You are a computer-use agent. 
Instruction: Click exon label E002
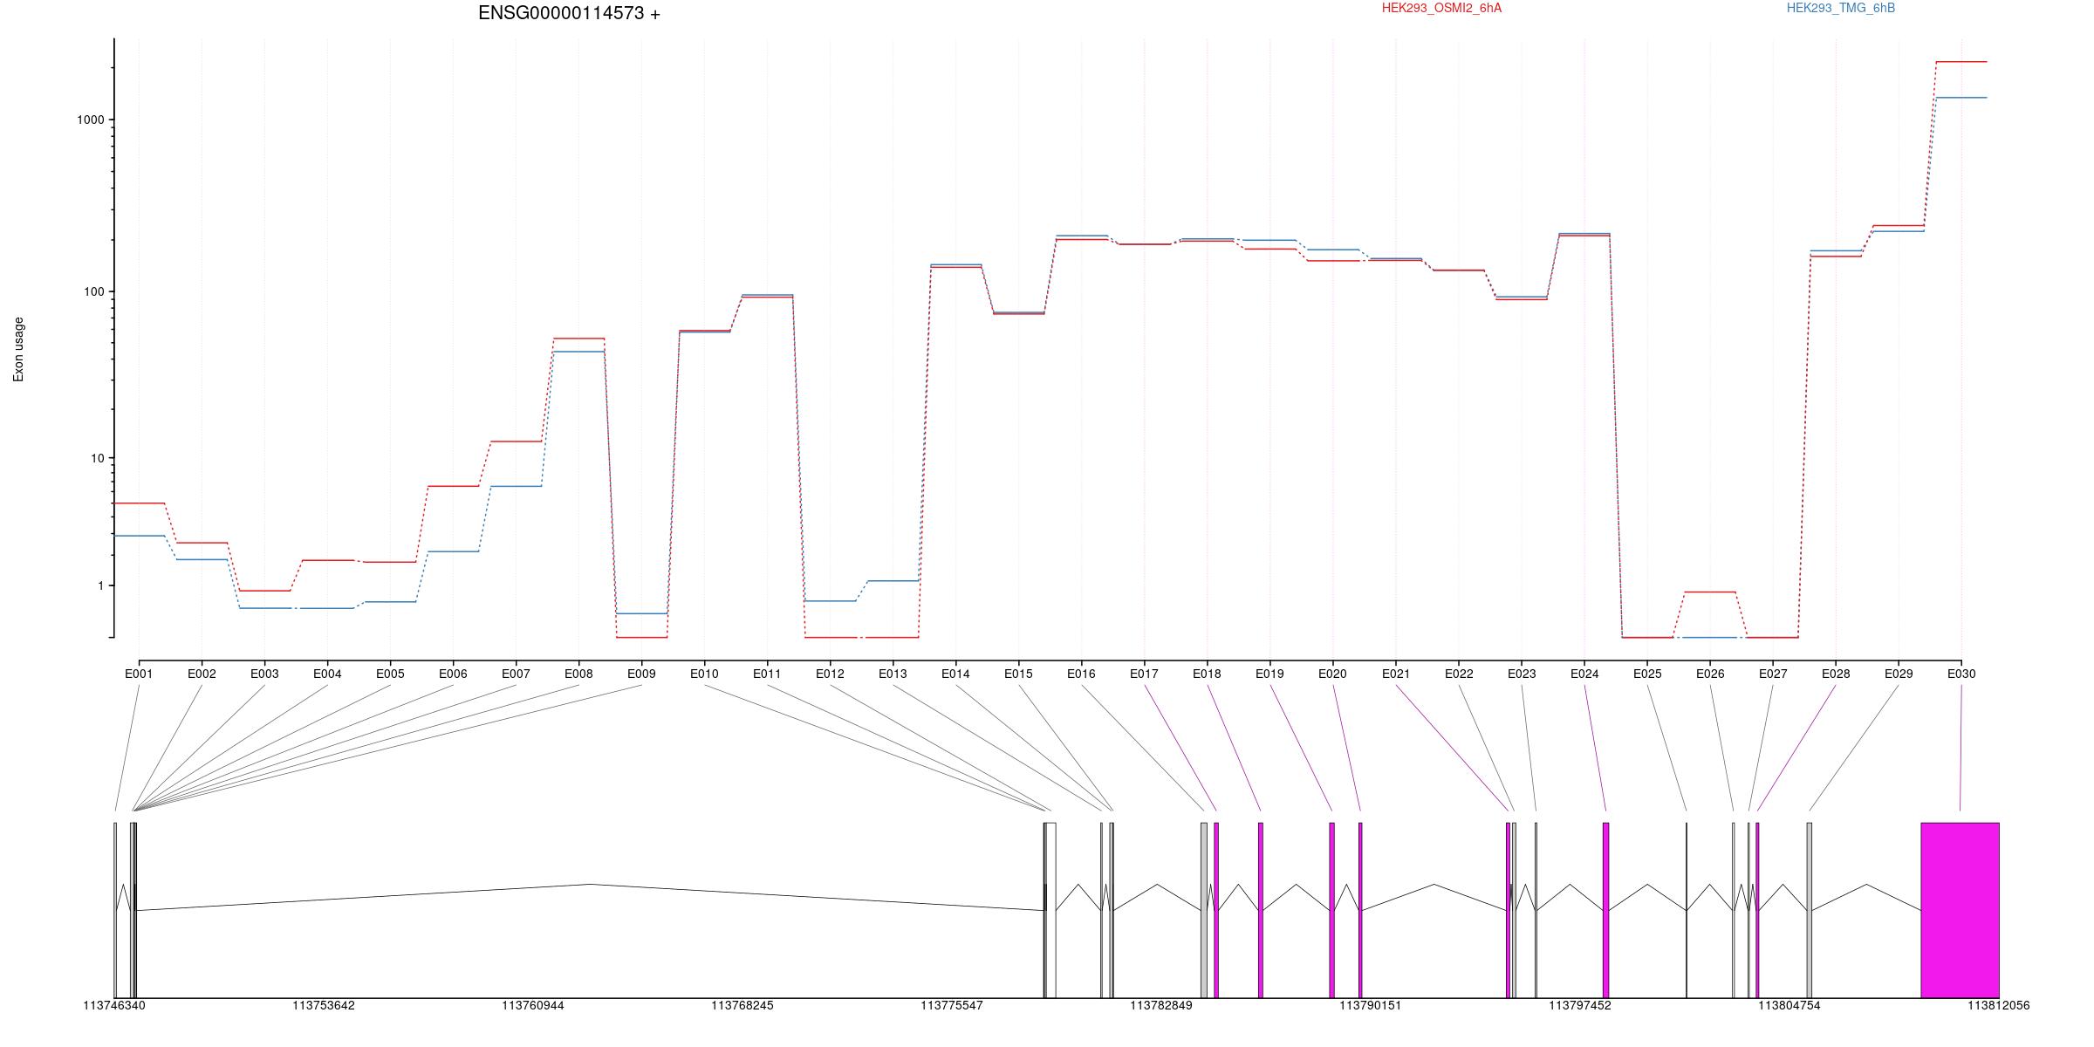point(202,674)
